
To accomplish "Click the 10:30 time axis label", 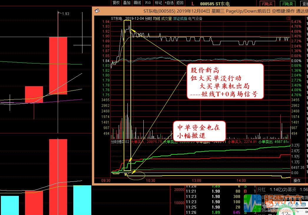I will coord(150,181).
